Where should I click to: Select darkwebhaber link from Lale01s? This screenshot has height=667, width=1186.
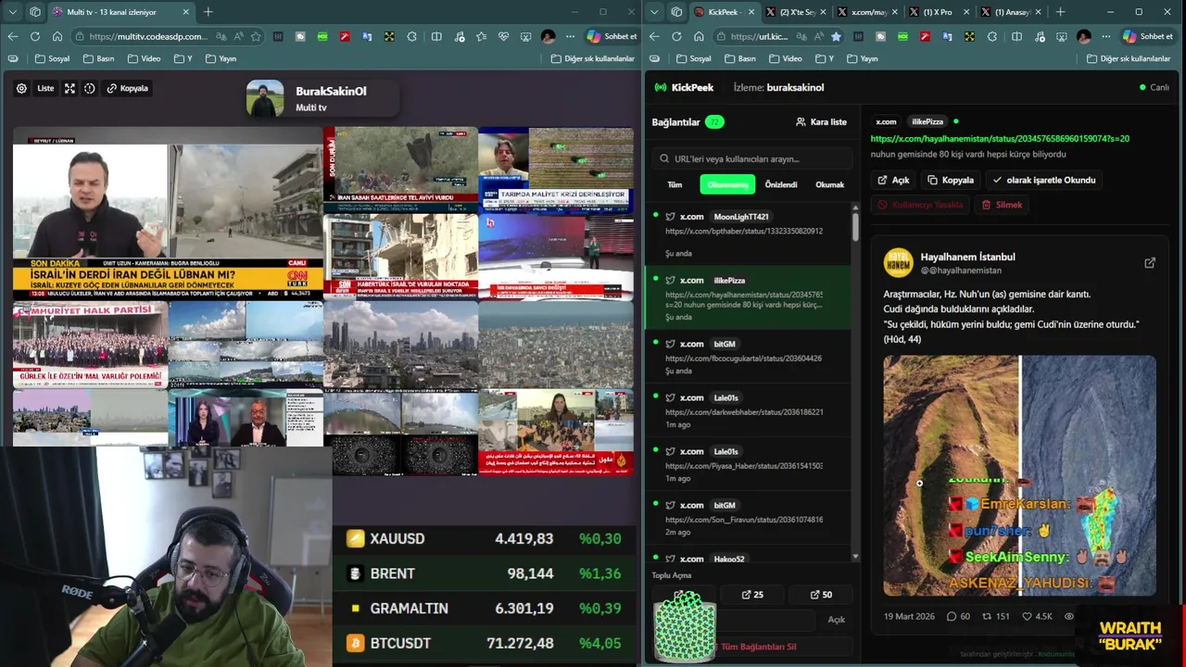[x=748, y=410]
